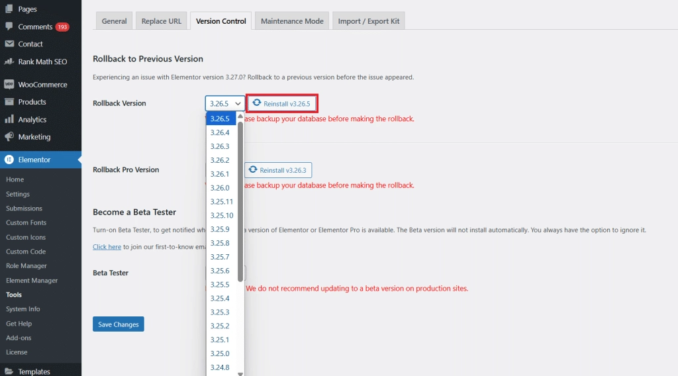Select version 3.26.2 from the list

click(x=220, y=160)
